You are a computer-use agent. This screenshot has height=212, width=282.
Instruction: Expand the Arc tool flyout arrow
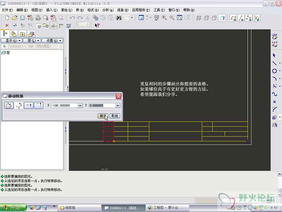(x=280, y=79)
